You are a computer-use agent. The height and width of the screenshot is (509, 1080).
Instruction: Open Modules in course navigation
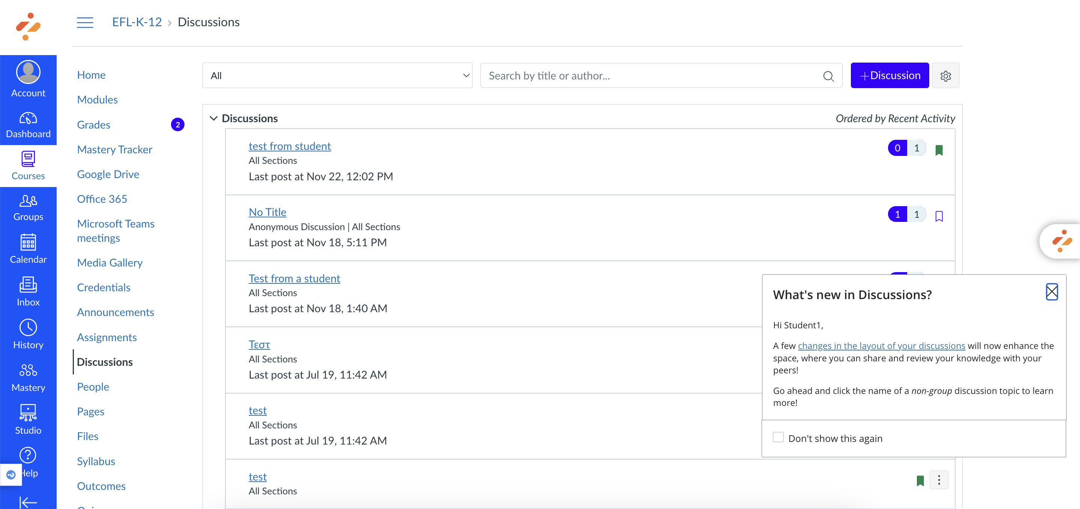click(x=97, y=100)
